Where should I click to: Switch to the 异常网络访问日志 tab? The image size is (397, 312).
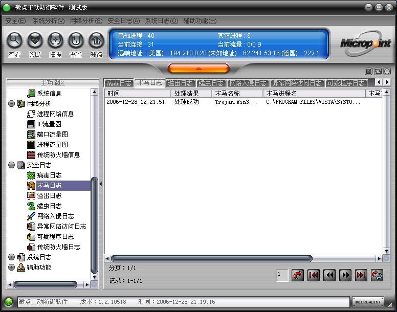click(297, 83)
